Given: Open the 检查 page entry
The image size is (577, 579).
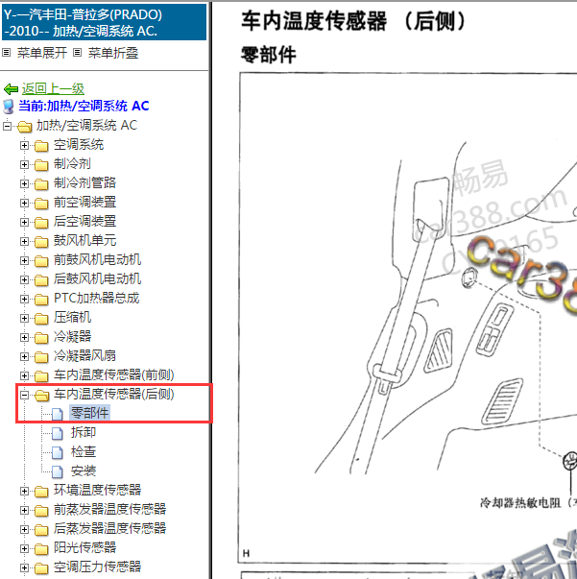Looking at the screenshot, I should pos(84,451).
